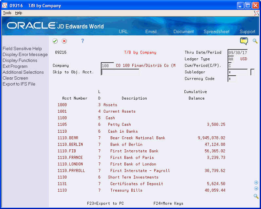
Task: Click Treasury Bills balance 40,059.44
Action: pyautogui.click(x=215, y=190)
